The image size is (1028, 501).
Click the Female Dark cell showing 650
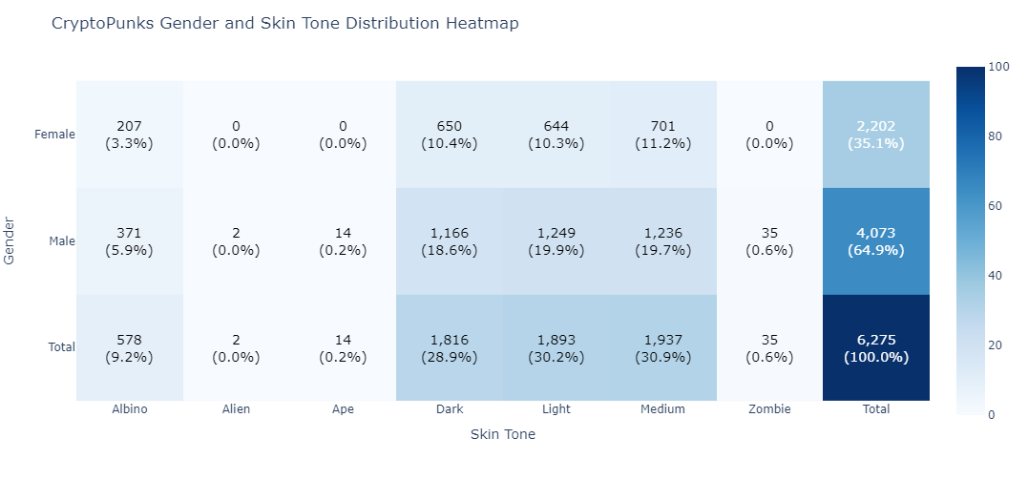[x=450, y=135]
